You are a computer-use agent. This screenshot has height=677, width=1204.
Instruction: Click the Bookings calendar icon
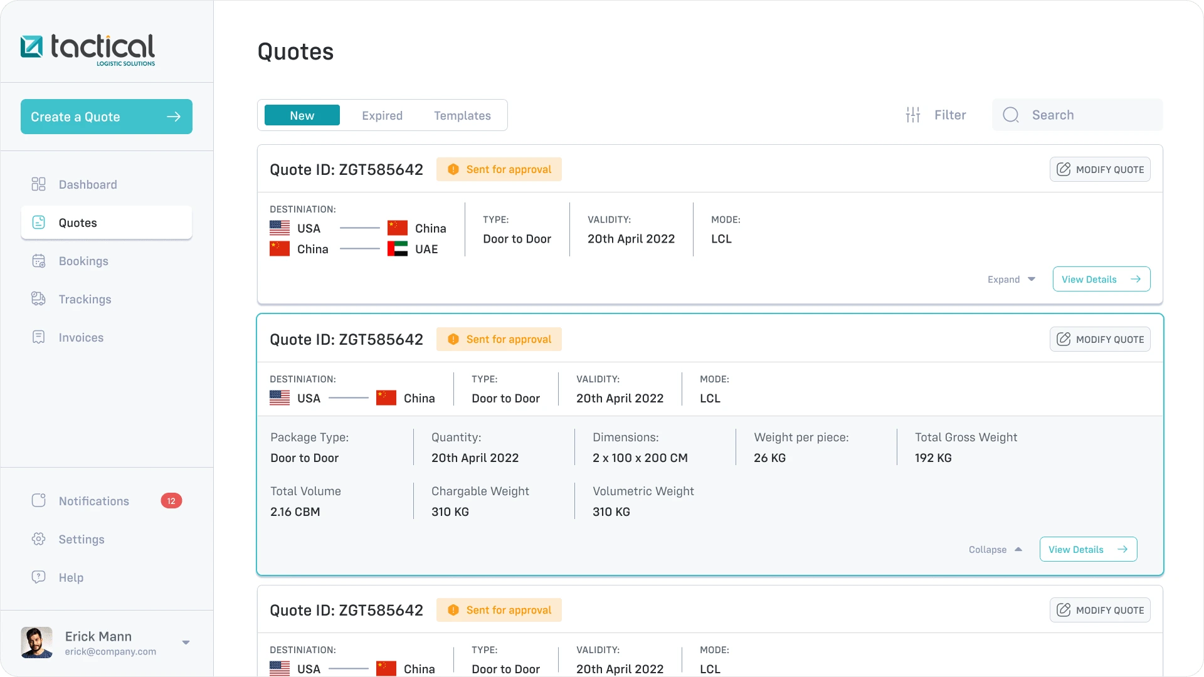(x=38, y=261)
